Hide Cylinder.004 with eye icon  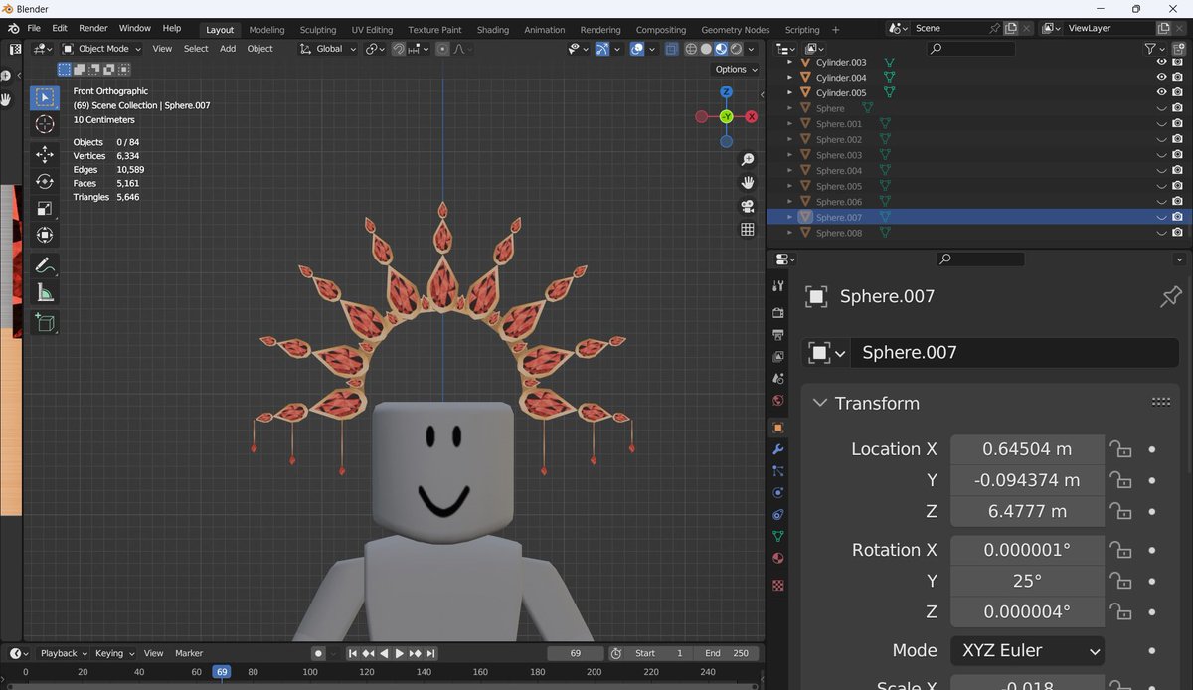[x=1161, y=78]
